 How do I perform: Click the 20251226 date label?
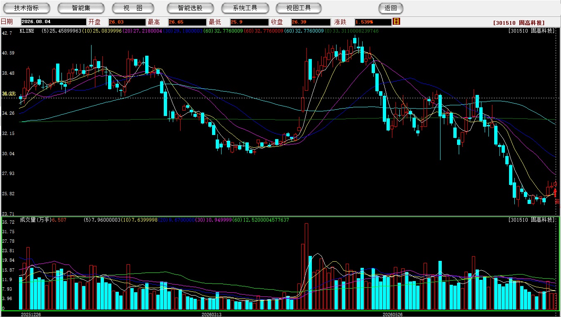point(31,315)
